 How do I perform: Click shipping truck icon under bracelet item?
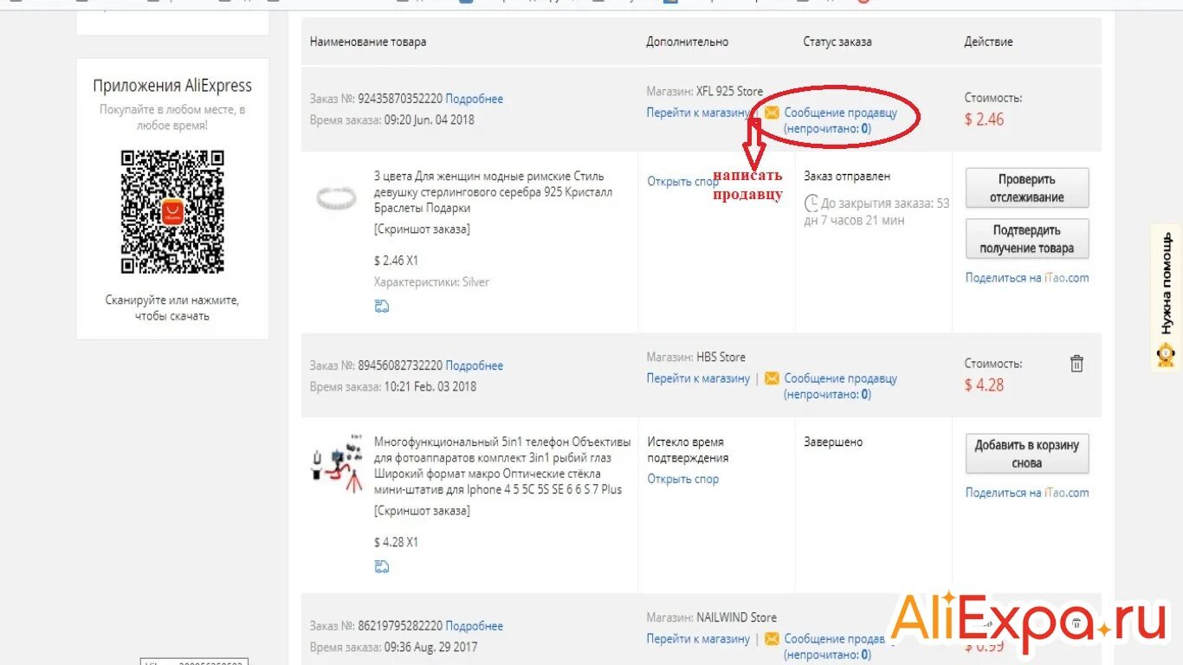click(382, 306)
